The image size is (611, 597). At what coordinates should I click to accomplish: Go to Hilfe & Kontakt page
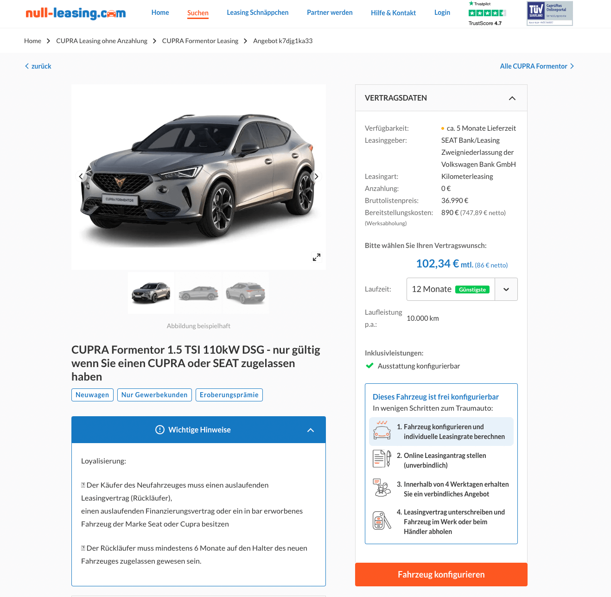(x=393, y=13)
